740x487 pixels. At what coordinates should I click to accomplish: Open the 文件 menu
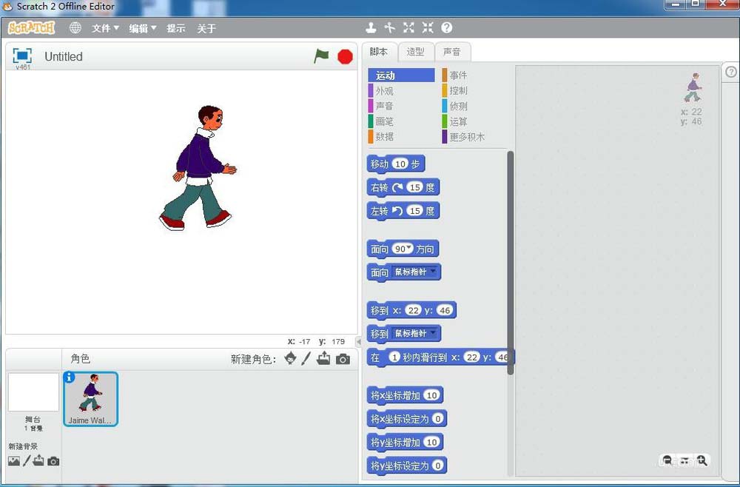pos(105,28)
